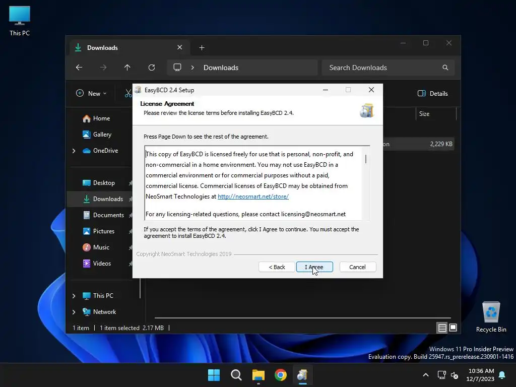
Task: Navigate forward in File Explorer
Action: pos(103,68)
